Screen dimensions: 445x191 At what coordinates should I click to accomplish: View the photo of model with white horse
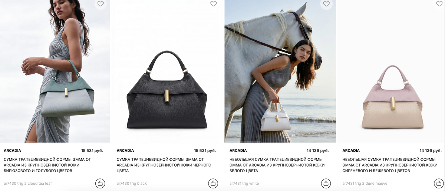(280, 71)
